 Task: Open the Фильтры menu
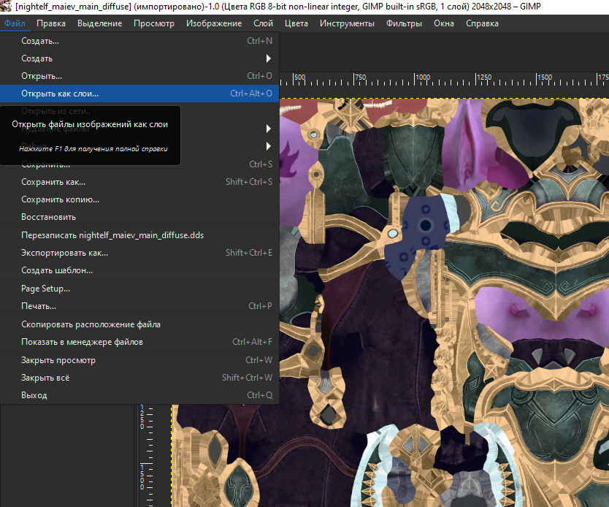click(x=404, y=23)
